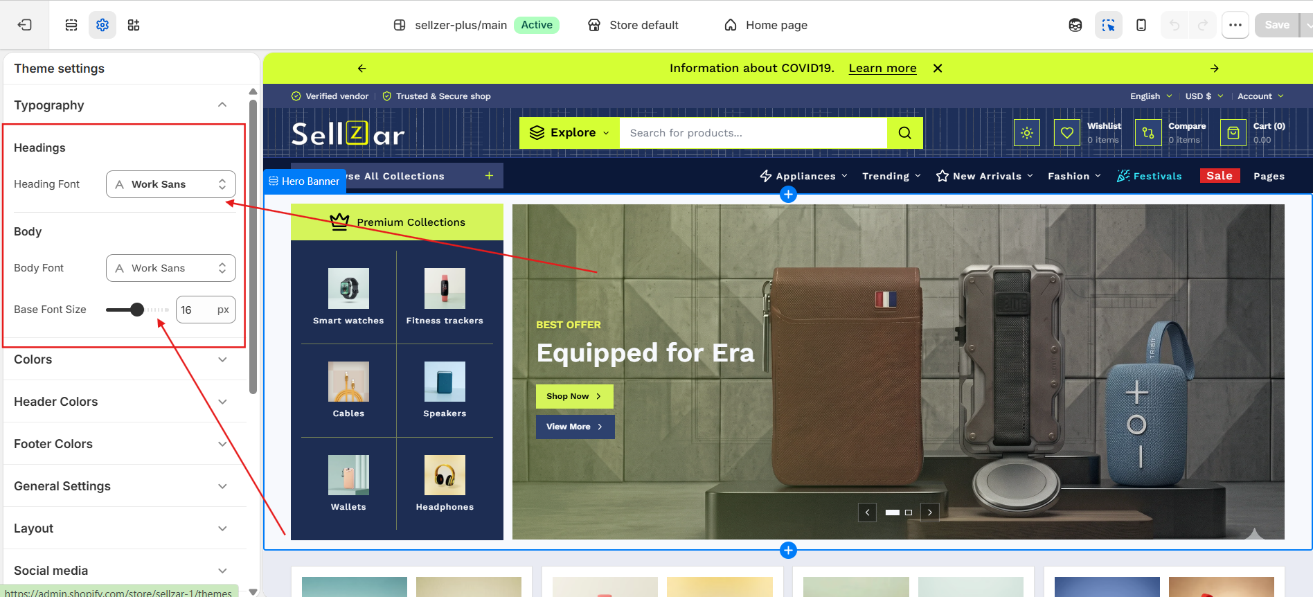Toggle the light/dark mode sun icon

[1027, 133]
